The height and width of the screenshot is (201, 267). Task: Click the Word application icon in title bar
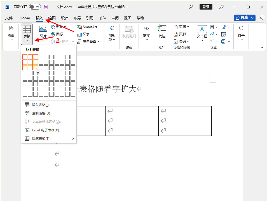click(7, 7)
